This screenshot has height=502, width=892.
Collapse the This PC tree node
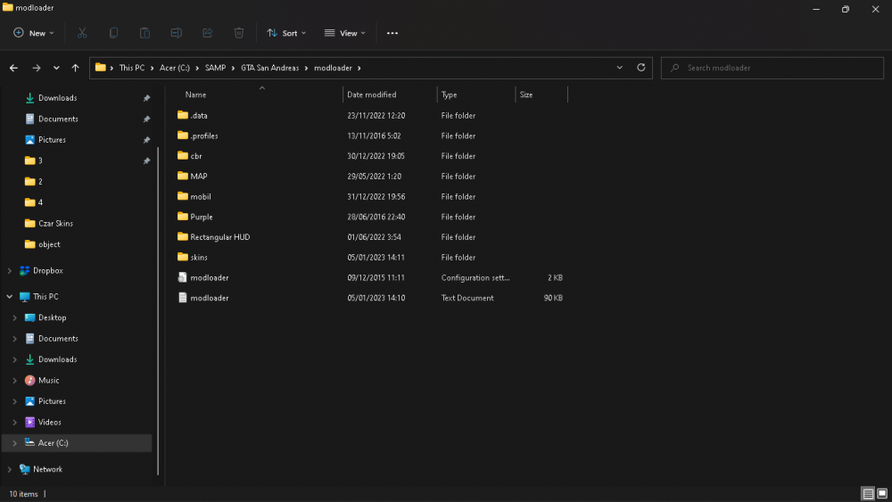(x=10, y=297)
